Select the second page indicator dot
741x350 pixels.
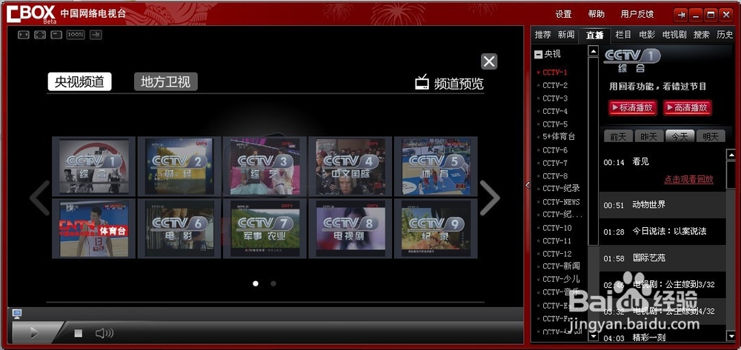[273, 283]
